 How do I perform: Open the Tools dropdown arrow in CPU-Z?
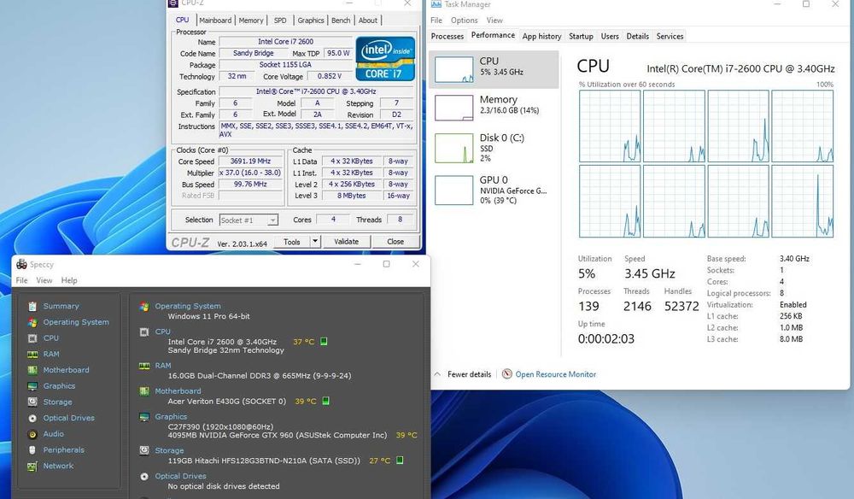[315, 241]
